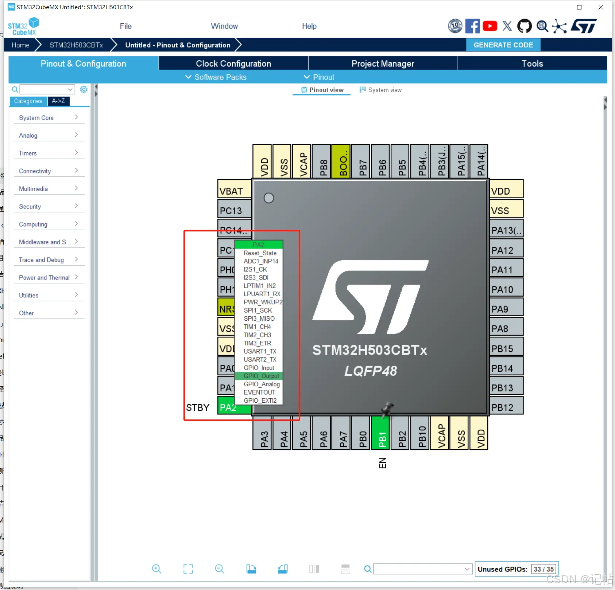Switch to the Tools tab
The image size is (615, 590).
pos(532,63)
